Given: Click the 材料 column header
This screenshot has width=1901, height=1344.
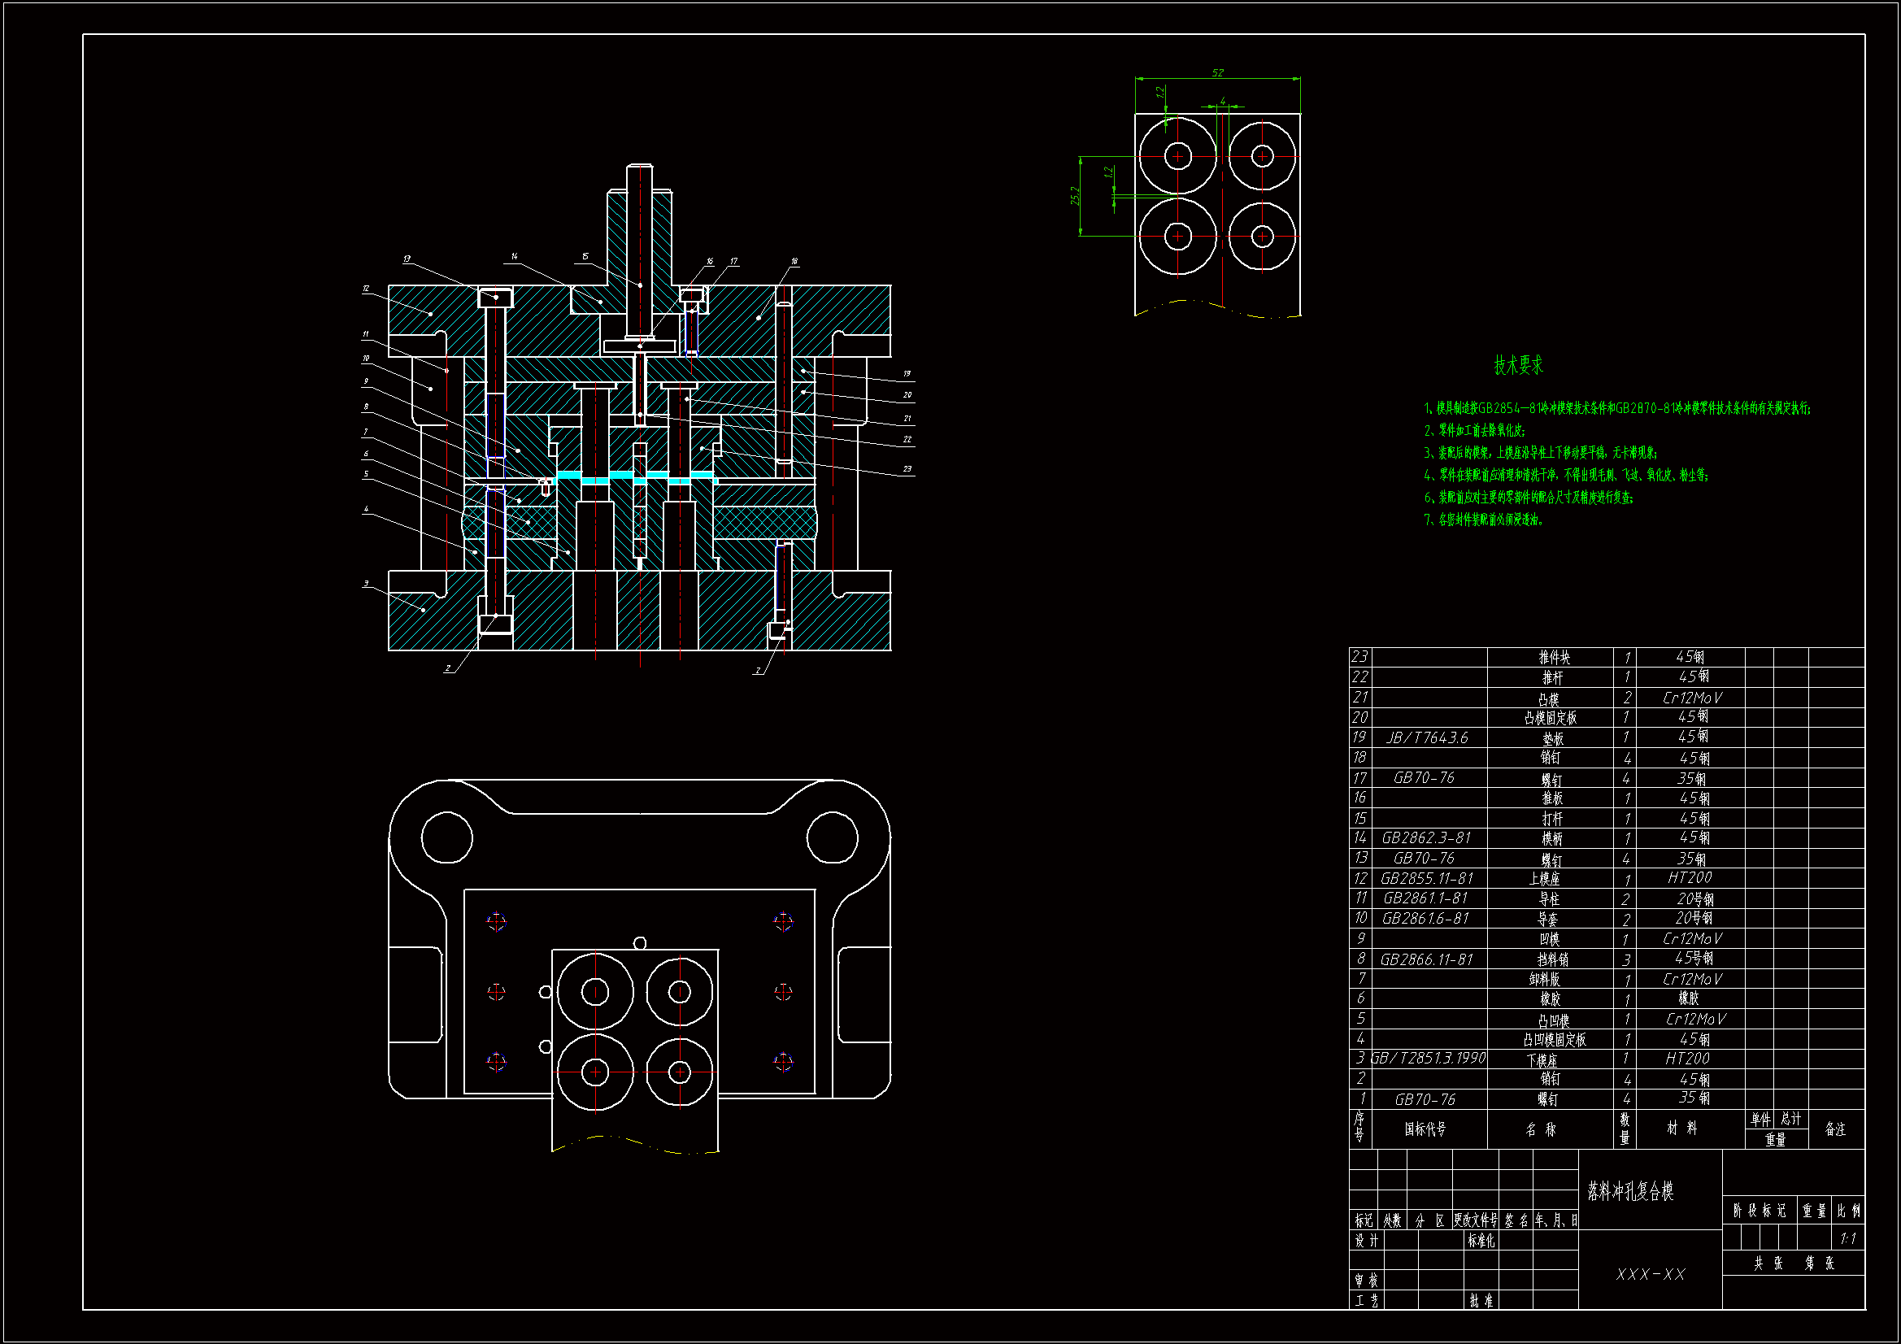Looking at the screenshot, I should point(1681,1128).
